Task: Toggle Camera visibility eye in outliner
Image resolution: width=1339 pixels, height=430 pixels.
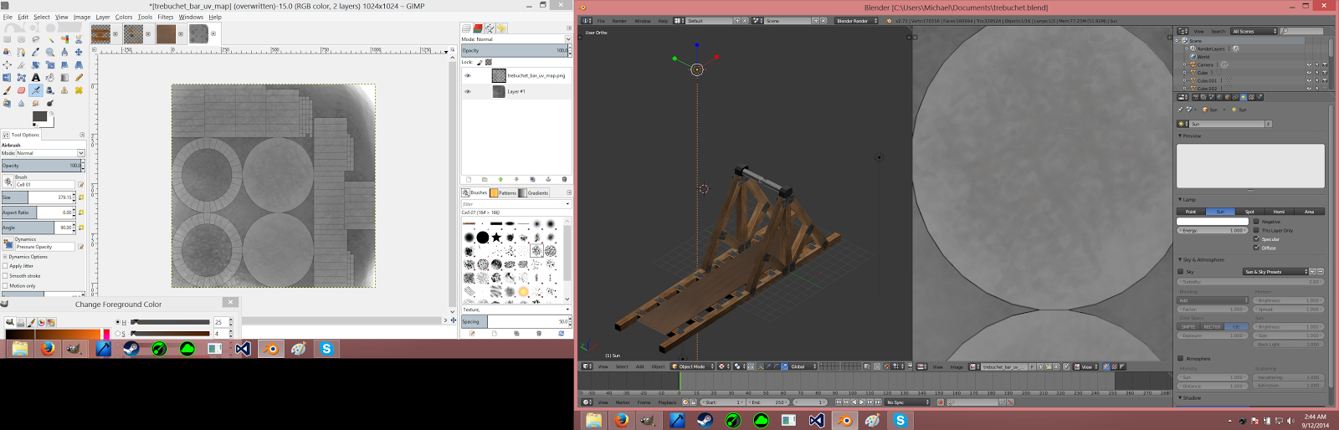Action: [x=1309, y=64]
